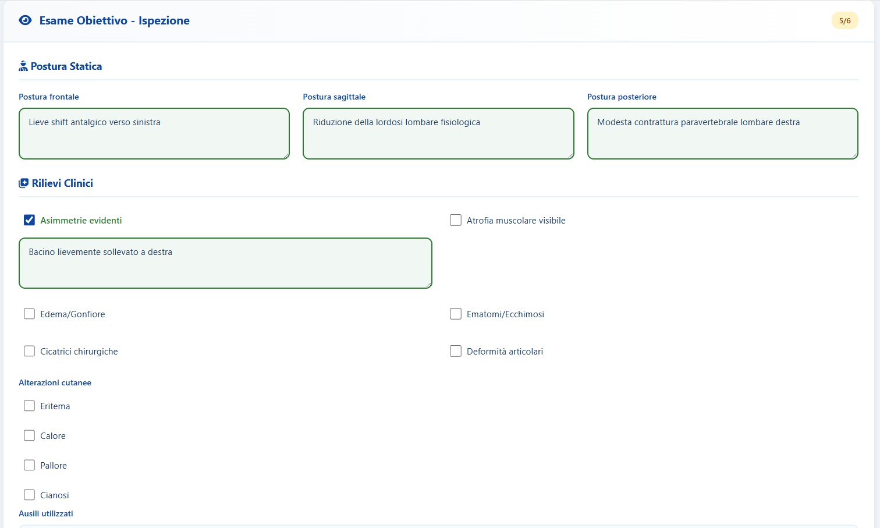Click the note field under Asimmetrie evidenti

(x=225, y=263)
